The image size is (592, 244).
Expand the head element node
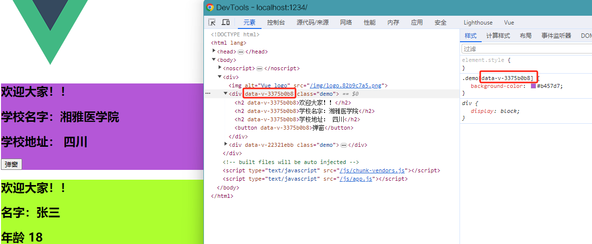(x=214, y=51)
